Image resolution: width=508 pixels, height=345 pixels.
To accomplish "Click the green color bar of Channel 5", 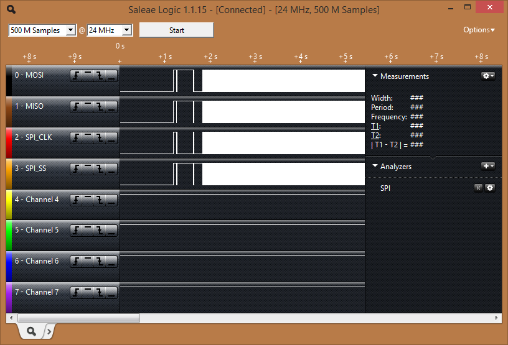I will pos(9,236).
